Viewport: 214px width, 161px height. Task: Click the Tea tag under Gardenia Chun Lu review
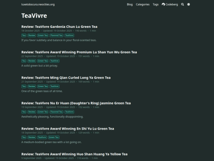24,35
